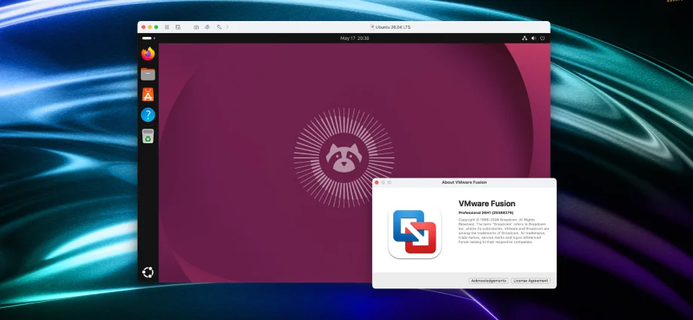Open the Trash in the Ubuntu dock
The image size is (693, 320).
click(148, 136)
